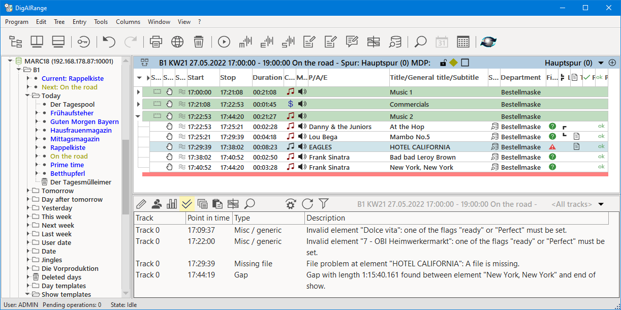Open the Entry menu

(x=79, y=22)
